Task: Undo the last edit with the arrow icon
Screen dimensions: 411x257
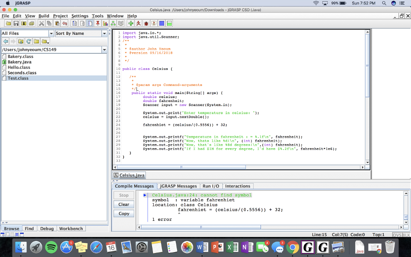Action: pos(65,23)
